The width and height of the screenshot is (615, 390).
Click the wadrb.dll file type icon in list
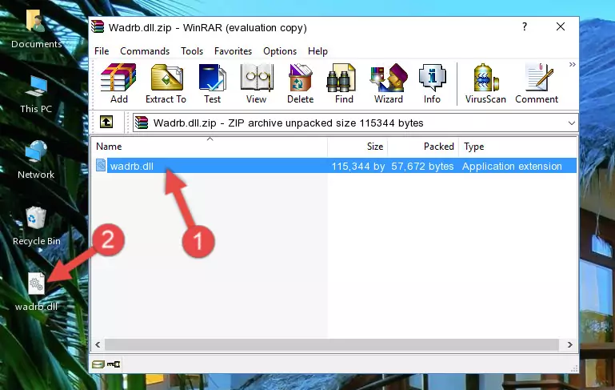click(x=101, y=165)
